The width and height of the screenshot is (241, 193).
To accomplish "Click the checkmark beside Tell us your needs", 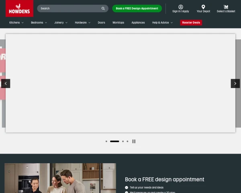I will point(127,187).
